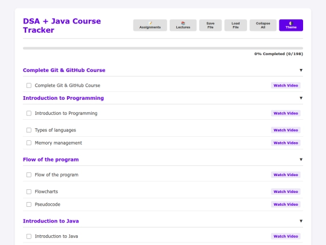Click the Types of languages lesson label

click(x=56, y=130)
